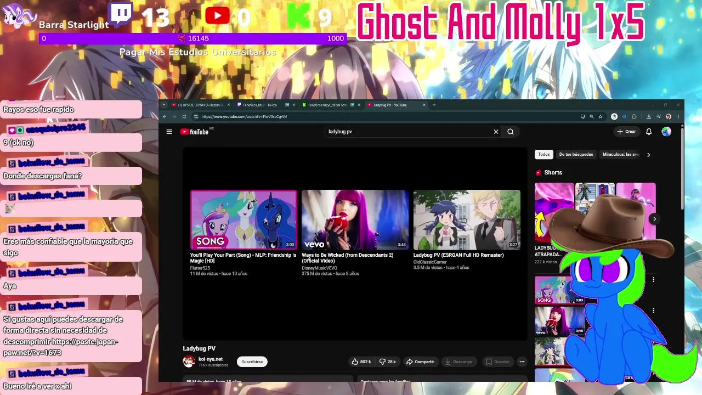The image size is (702, 395).
Task: Click the Suscribirse button
Action: (x=252, y=362)
